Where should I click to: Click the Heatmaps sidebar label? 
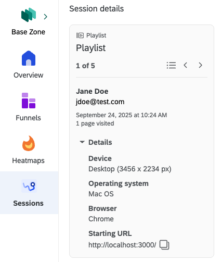29,160
